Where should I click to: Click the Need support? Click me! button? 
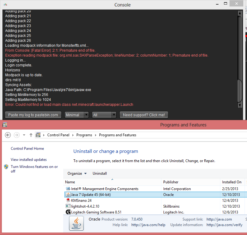pos(144,115)
